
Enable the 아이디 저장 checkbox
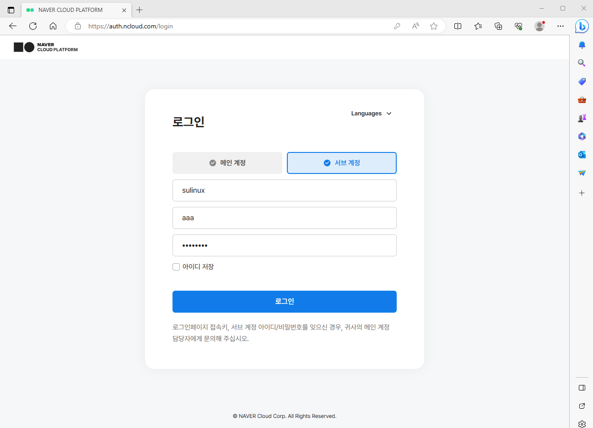pyautogui.click(x=176, y=267)
